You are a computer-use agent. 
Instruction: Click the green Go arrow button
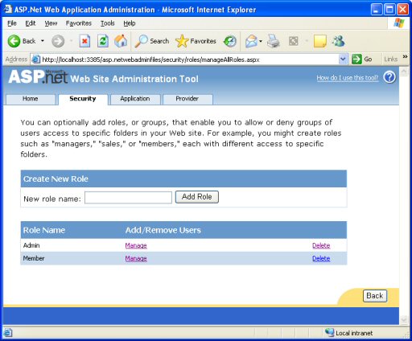pos(356,59)
